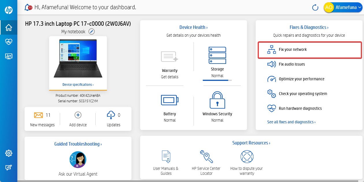Click the New messages label
Image resolution: width=364 pixels, height=182 pixels.
pyautogui.click(x=42, y=125)
